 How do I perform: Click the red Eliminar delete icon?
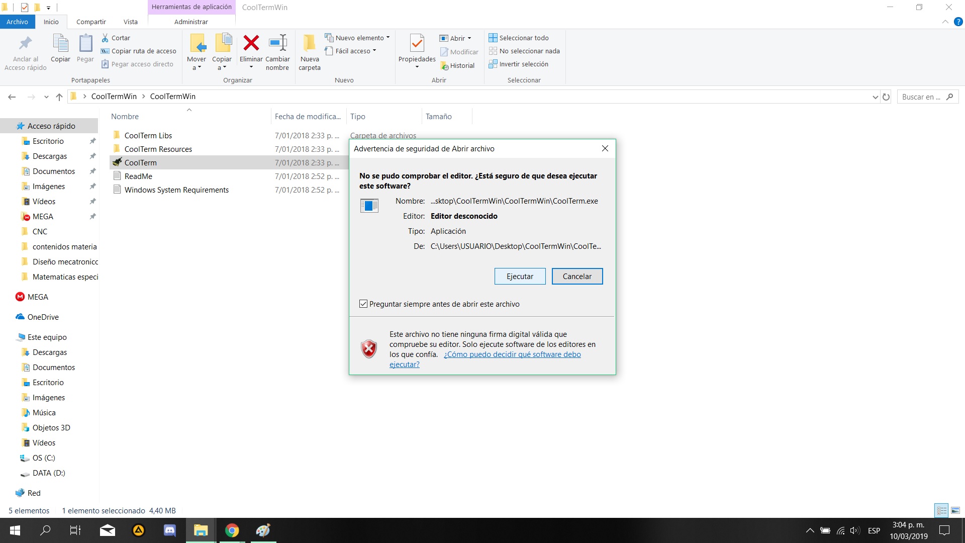[251, 44]
